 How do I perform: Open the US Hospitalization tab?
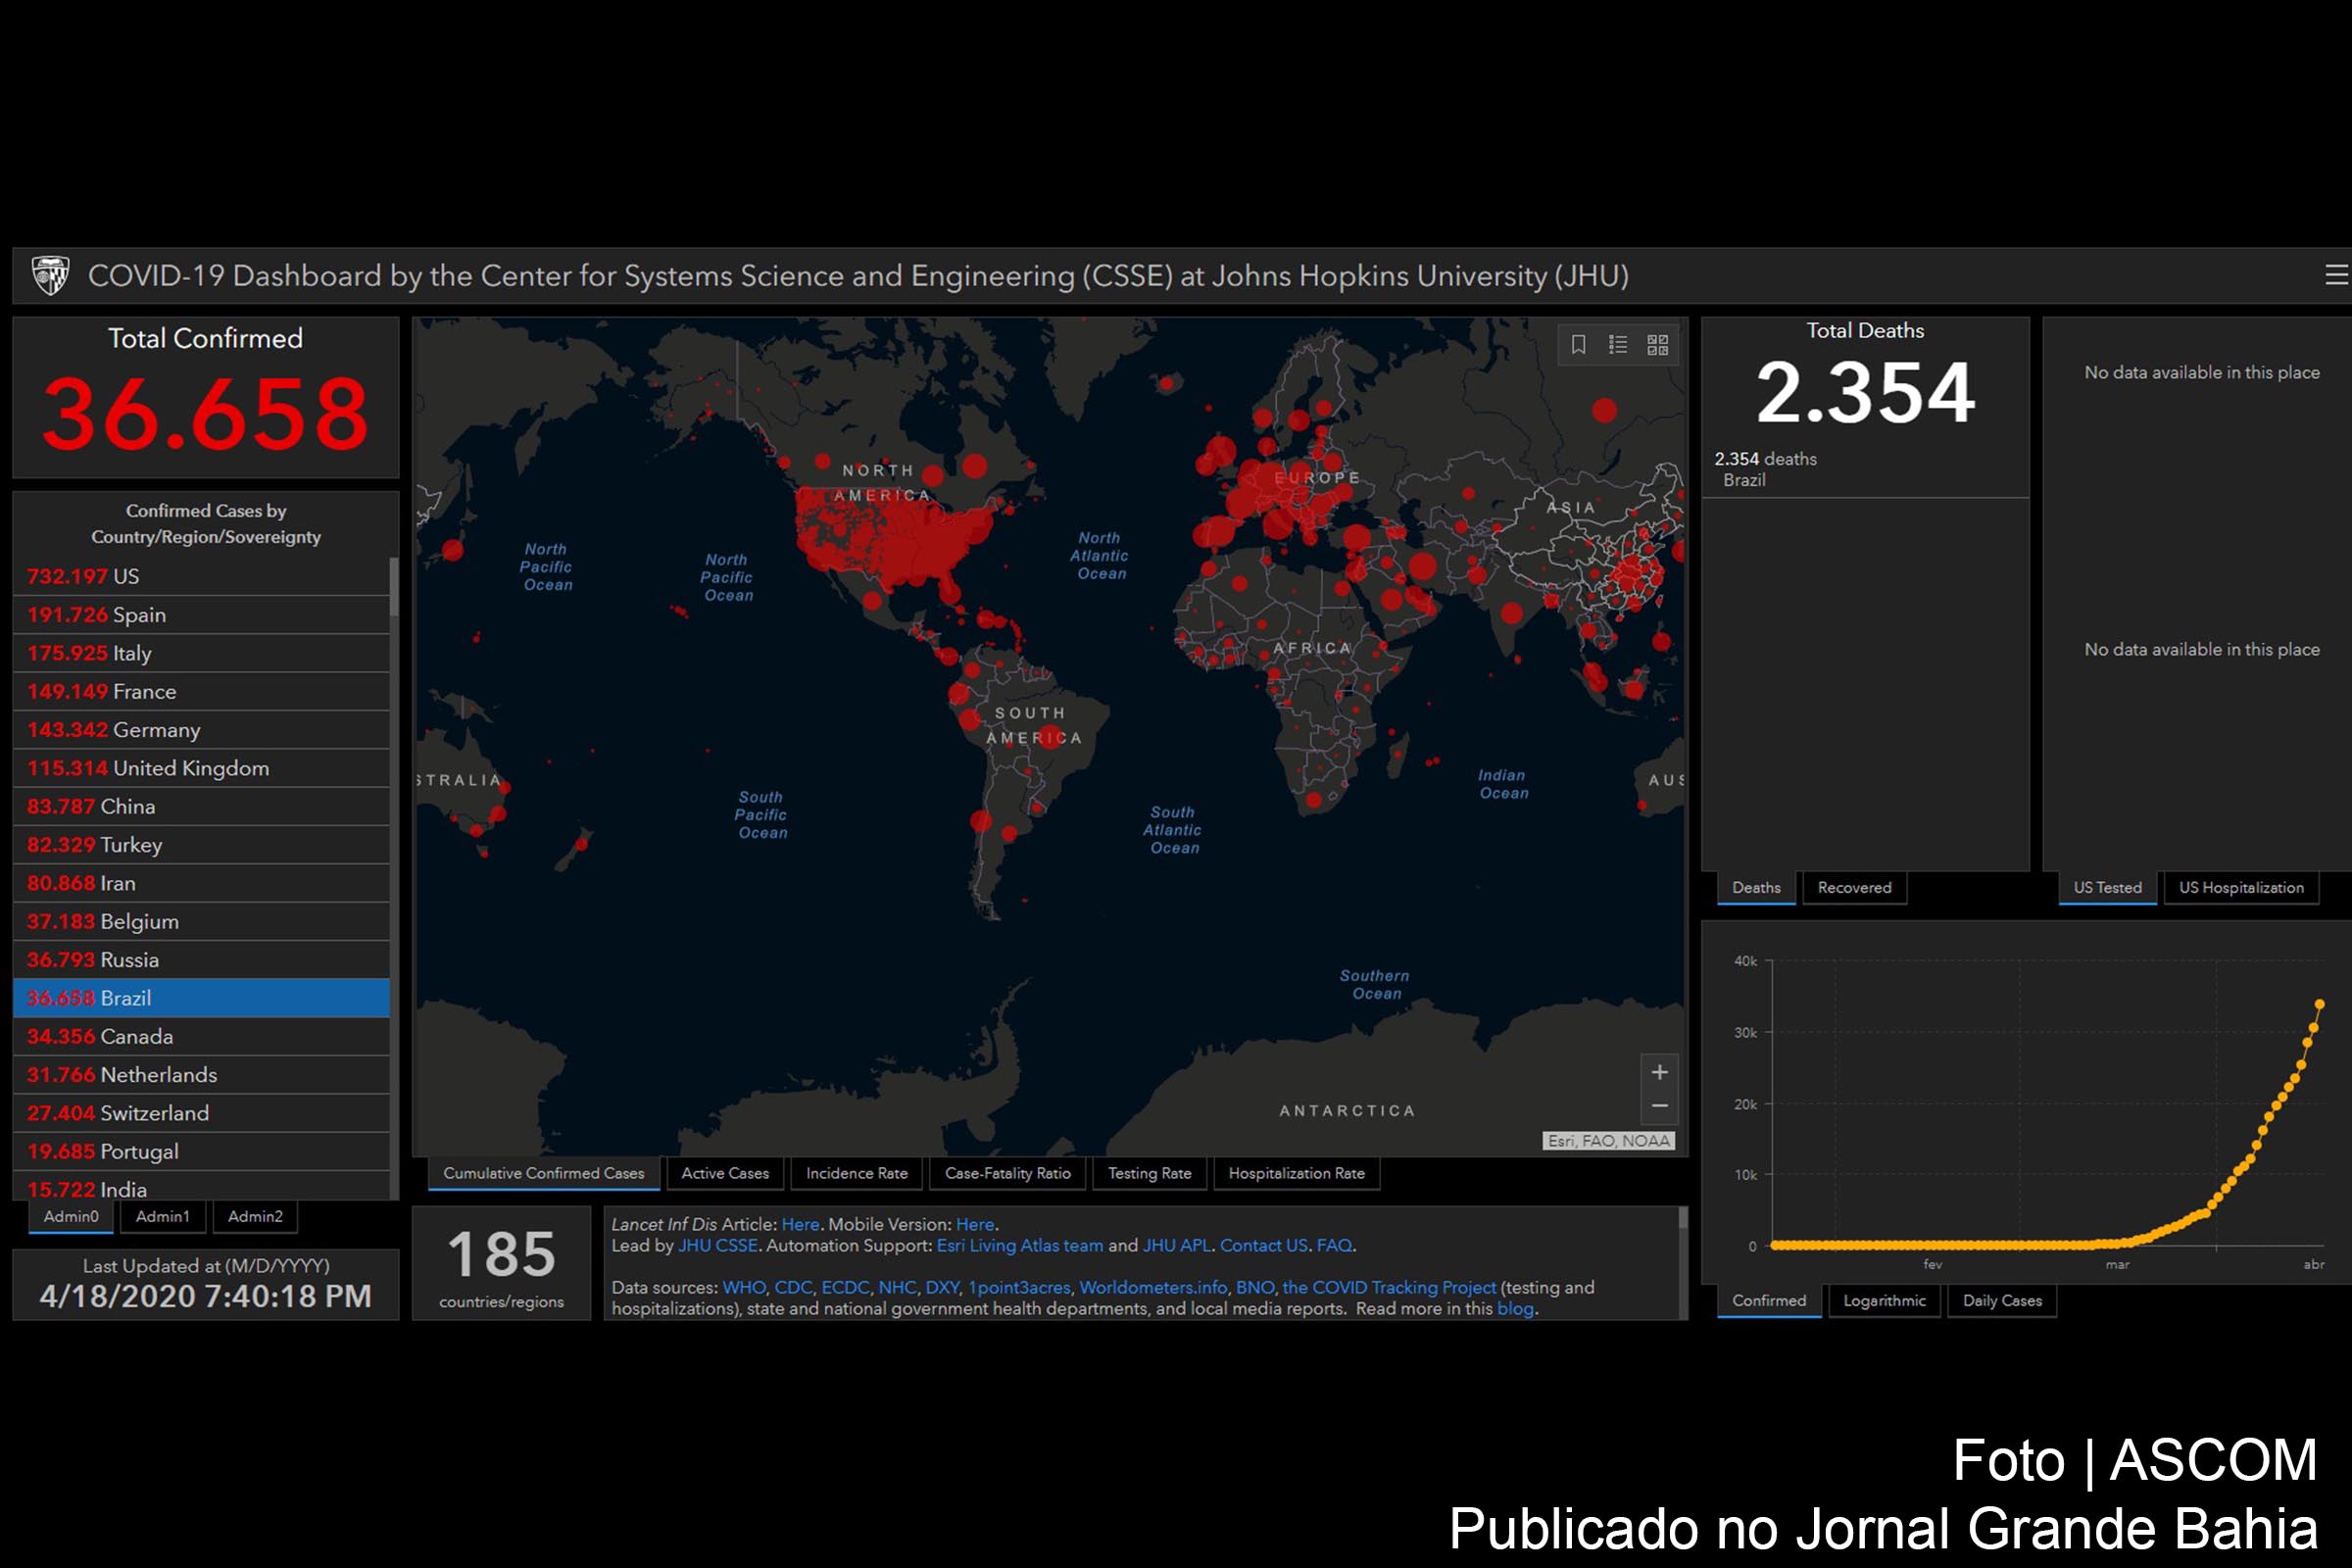(x=2241, y=888)
